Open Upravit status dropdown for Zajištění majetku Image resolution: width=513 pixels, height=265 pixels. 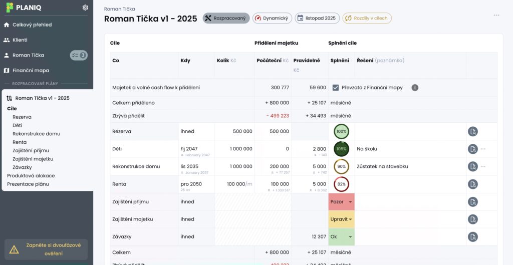tap(341, 219)
